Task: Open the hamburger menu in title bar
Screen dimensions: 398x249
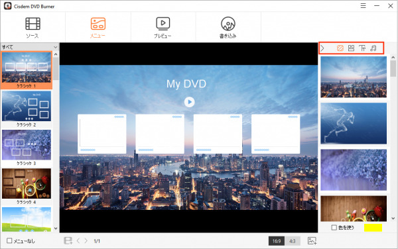Action: 364,6
